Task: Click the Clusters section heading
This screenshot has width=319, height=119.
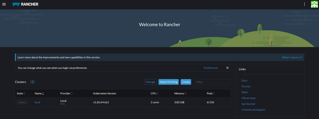Action: 21,82
